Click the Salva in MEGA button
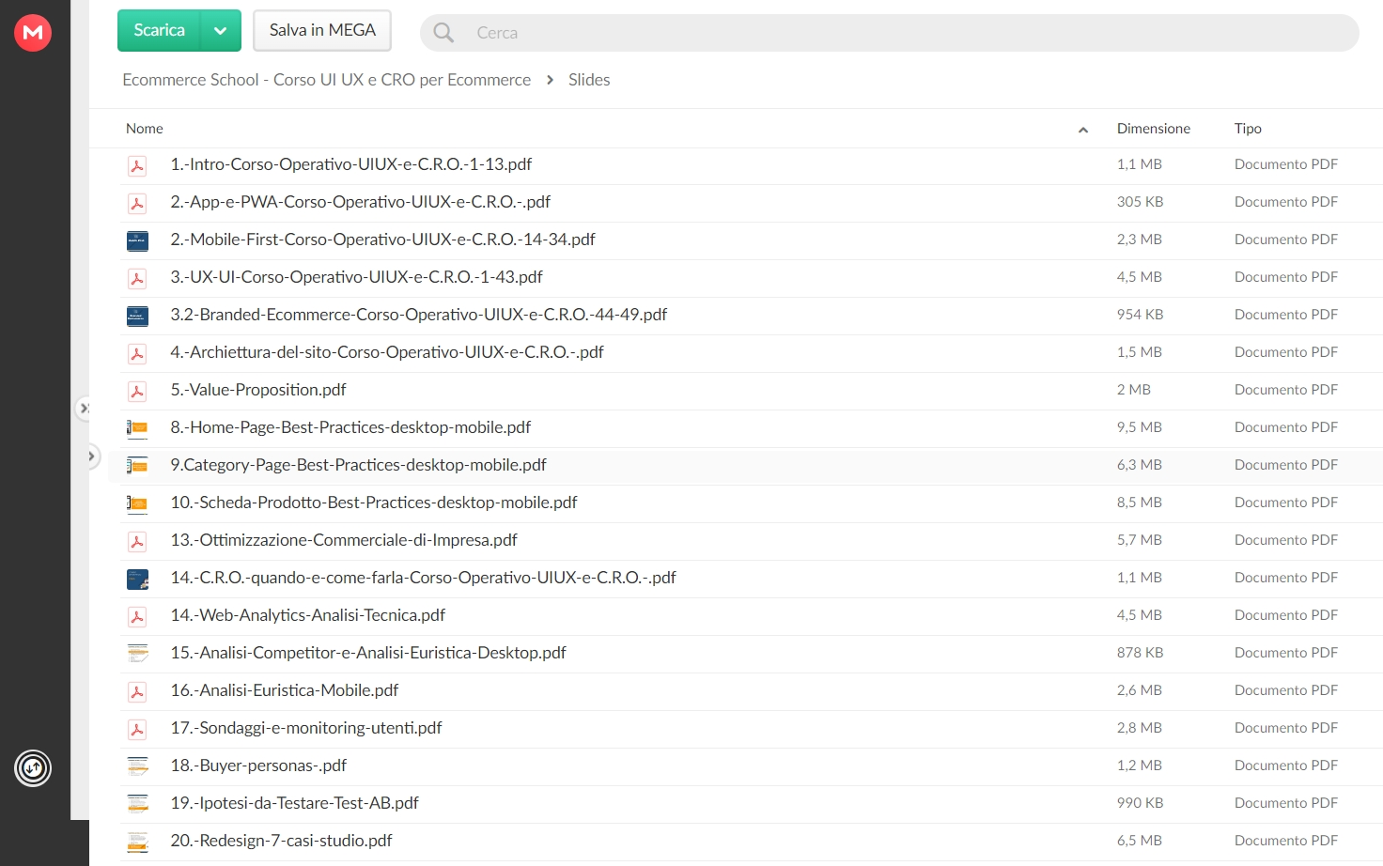Screen dimensions: 1383x866 322,31
